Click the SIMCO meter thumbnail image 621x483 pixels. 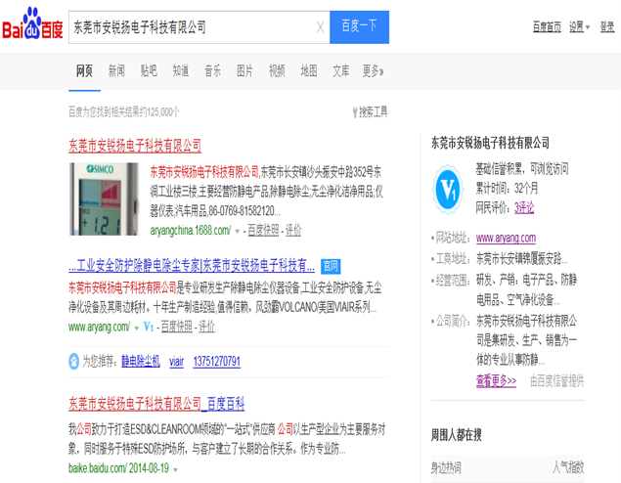click(104, 199)
